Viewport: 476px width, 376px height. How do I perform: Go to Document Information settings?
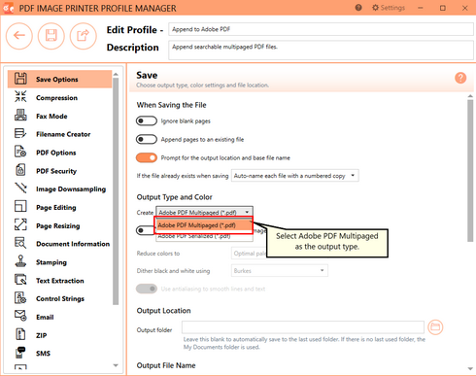pyautogui.click(x=59, y=244)
